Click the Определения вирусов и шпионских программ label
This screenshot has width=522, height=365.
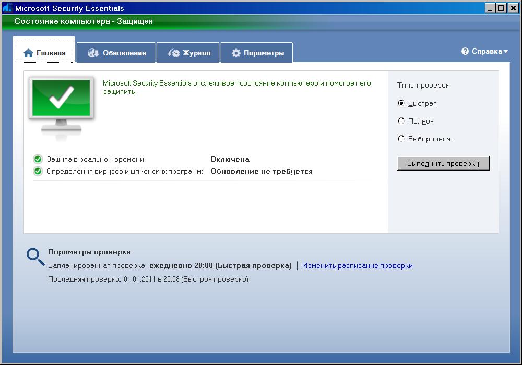pos(125,171)
